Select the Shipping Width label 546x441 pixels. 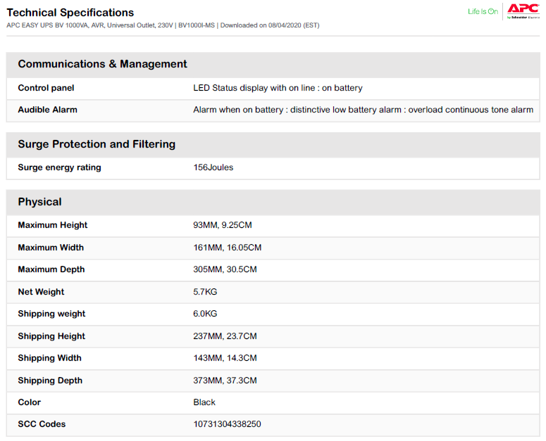pyautogui.click(x=49, y=358)
